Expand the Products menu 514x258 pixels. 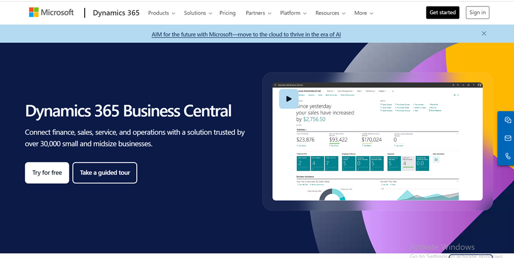[x=162, y=13]
